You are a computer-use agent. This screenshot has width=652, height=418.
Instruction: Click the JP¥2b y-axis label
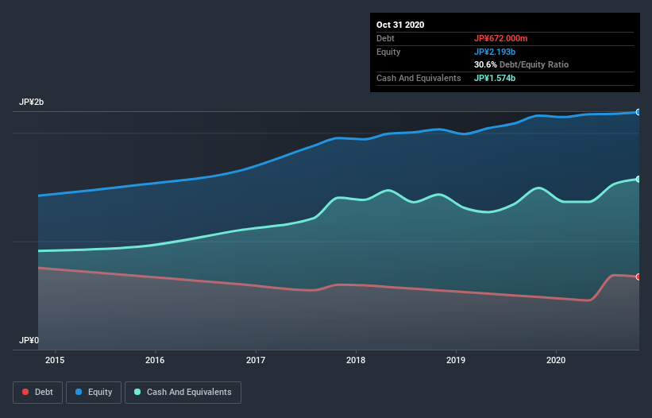coord(31,102)
